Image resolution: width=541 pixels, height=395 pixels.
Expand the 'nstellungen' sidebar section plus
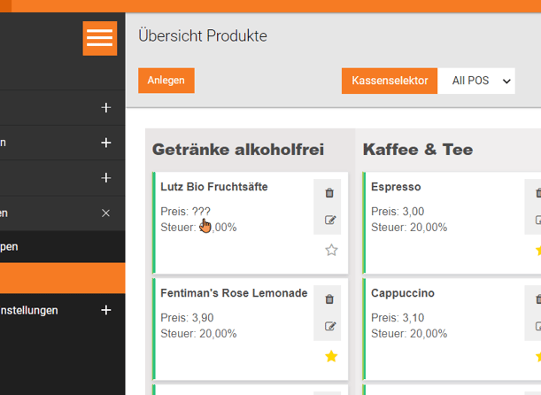pos(106,310)
